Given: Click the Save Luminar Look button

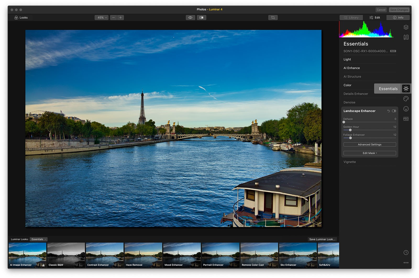Looking at the screenshot, I should point(322,239).
